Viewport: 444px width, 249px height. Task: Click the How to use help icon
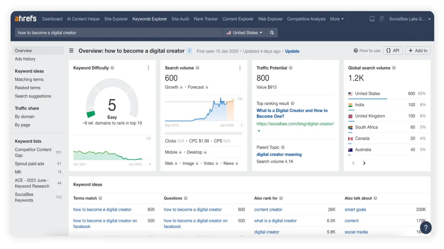pyautogui.click(x=356, y=51)
